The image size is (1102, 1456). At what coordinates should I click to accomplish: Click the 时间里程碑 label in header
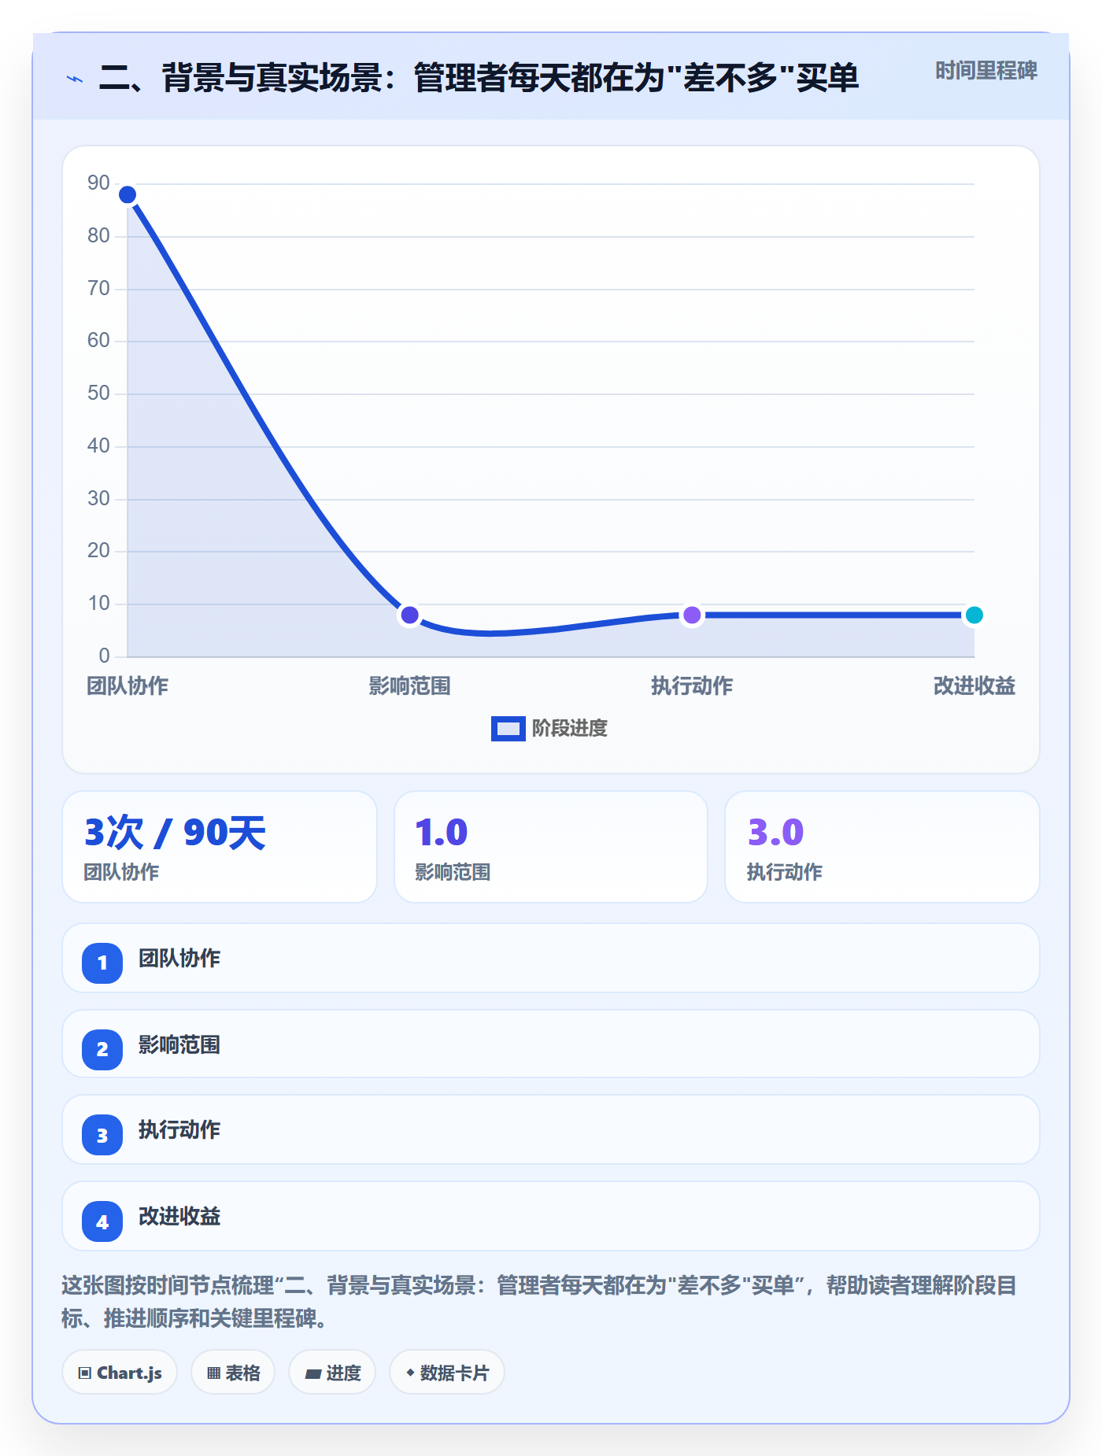[x=986, y=71]
